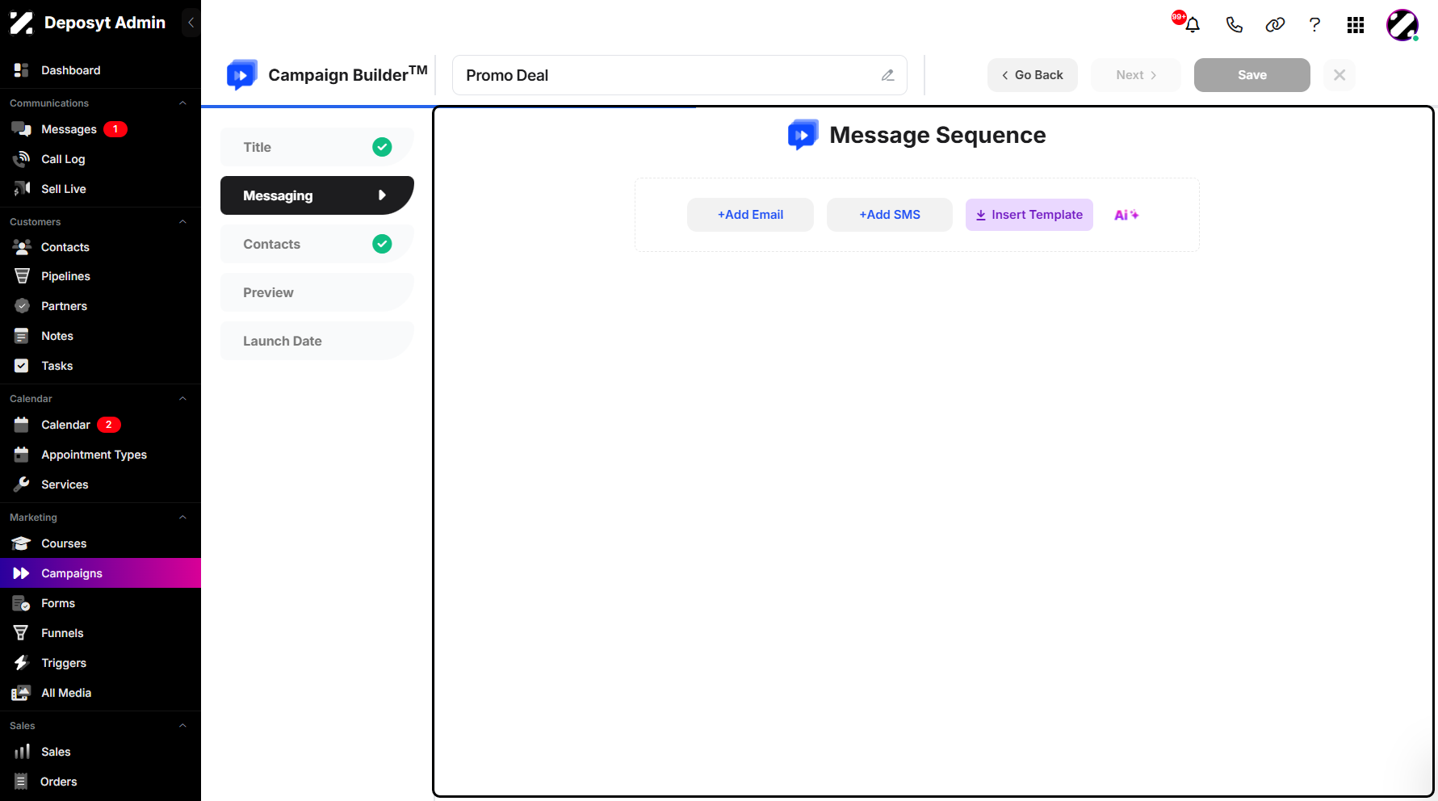Select the Preview step
Viewport: 1438px width, 801px height.
[x=317, y=292]
